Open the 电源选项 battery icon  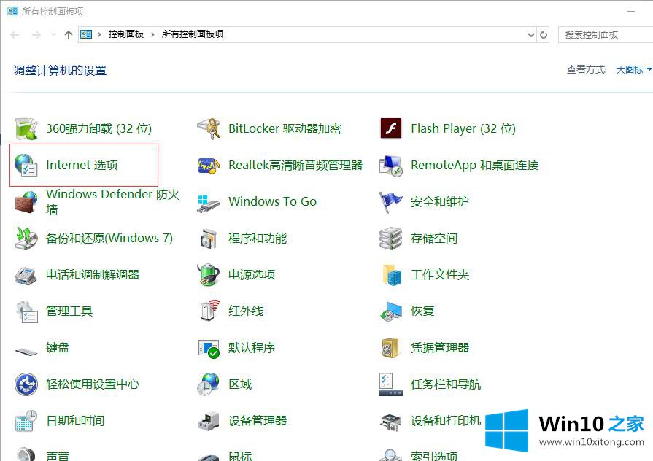(209, 274)
